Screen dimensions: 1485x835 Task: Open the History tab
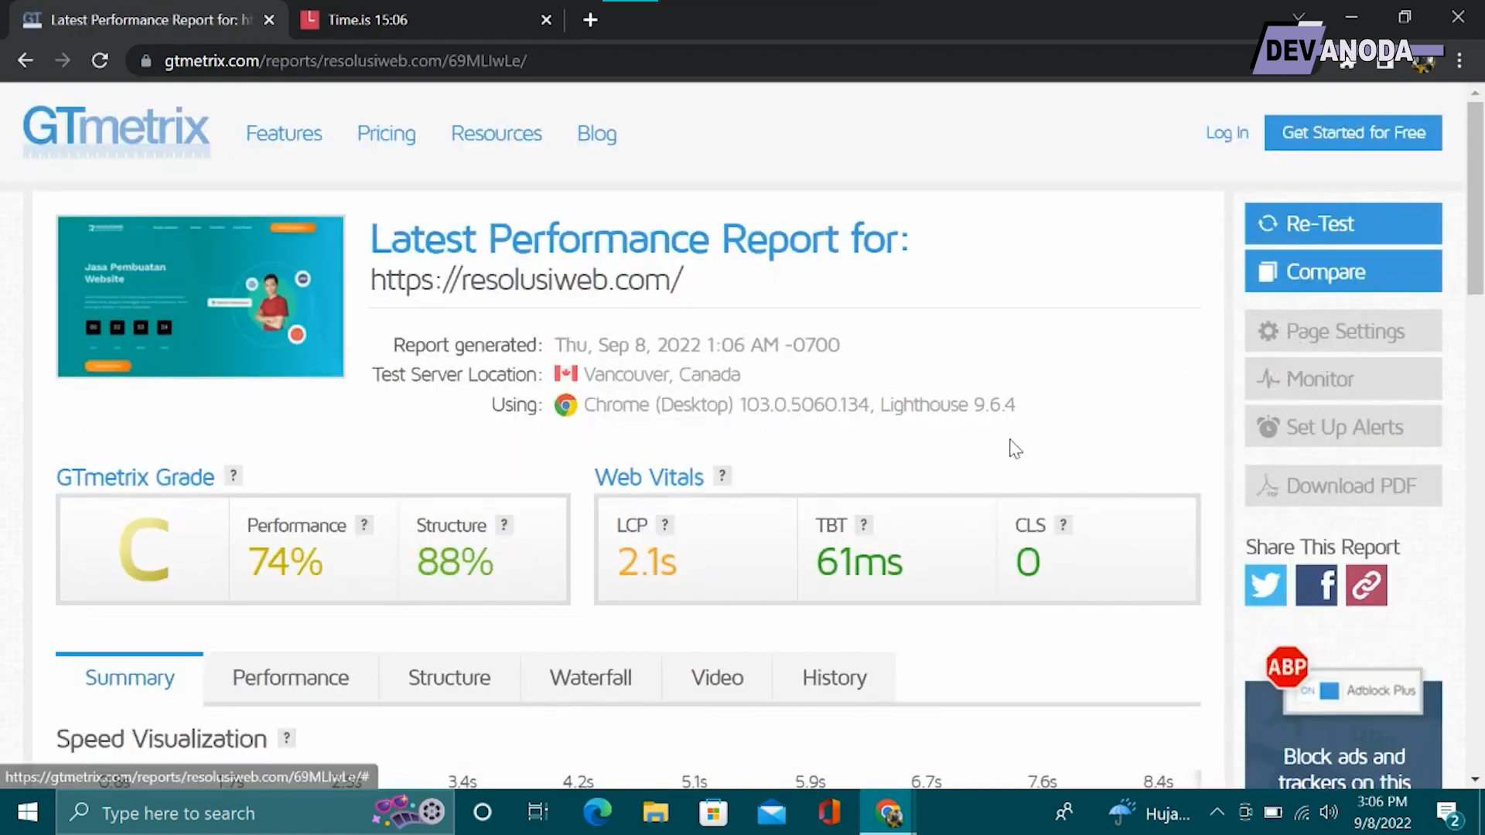pos(835,678)
